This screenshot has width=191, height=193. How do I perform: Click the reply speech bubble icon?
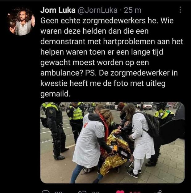pyautogui.click(x=45, y=192)
